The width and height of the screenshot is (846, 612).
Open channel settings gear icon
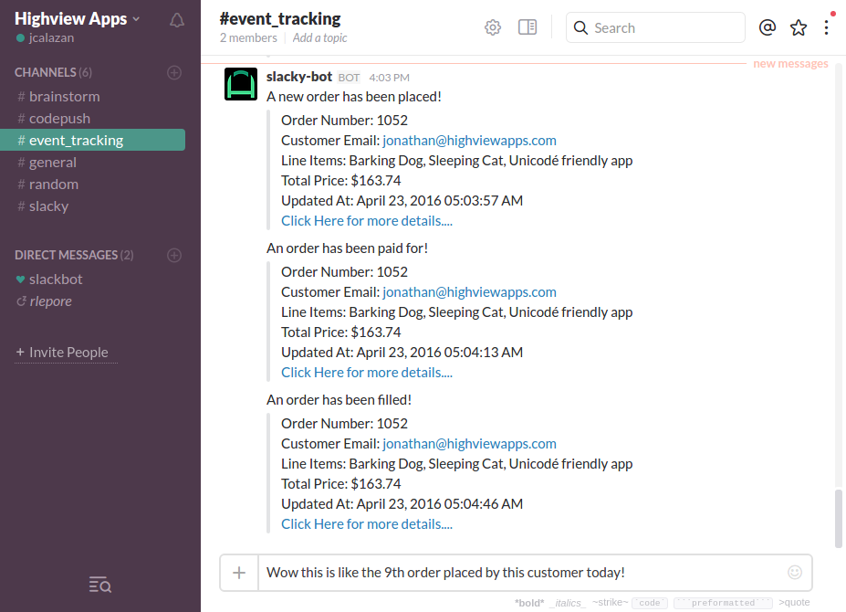493,27
